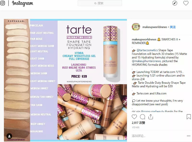192x142 pixels.
Task: Click the search box in header
Action: [x=100, y=3]
